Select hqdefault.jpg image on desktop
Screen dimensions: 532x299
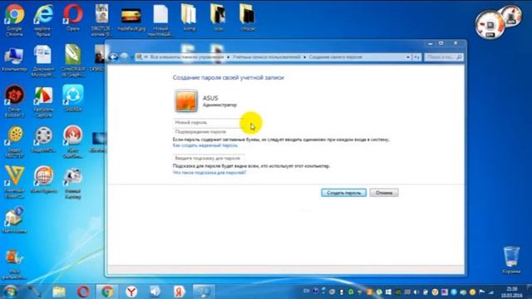131,20
